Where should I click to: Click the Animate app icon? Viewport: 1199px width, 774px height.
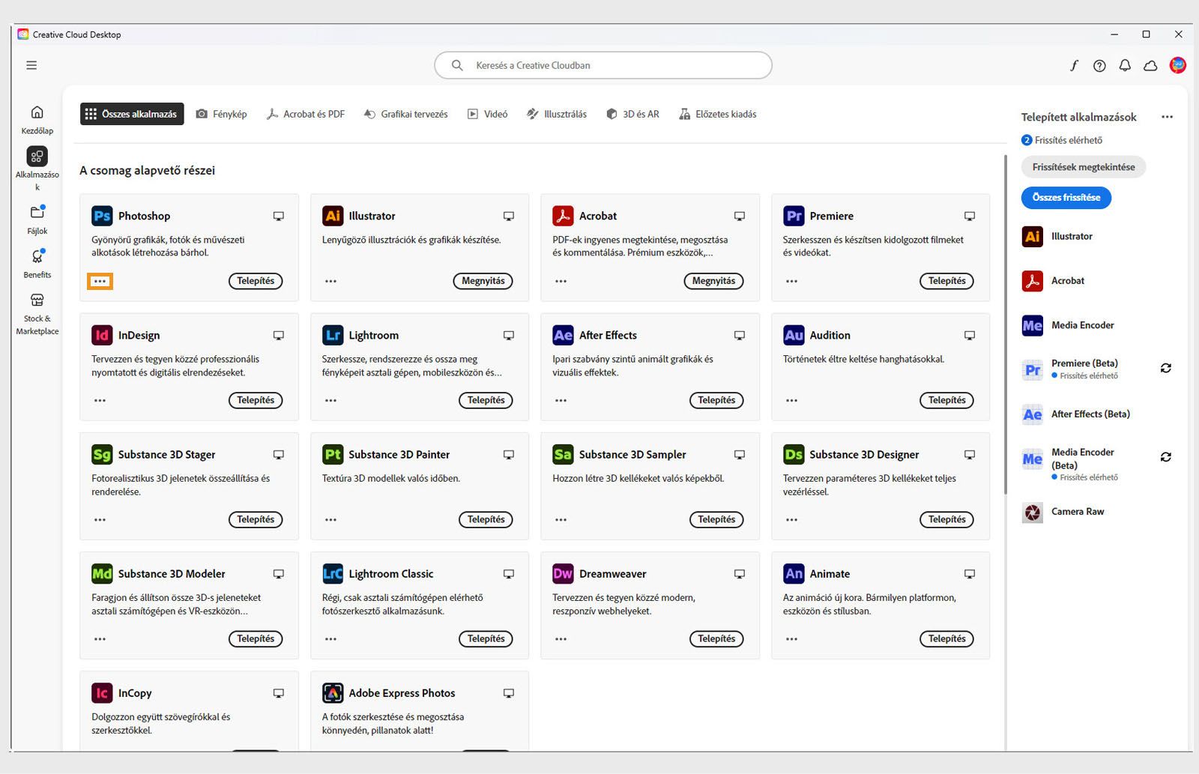tap(794, 573)
